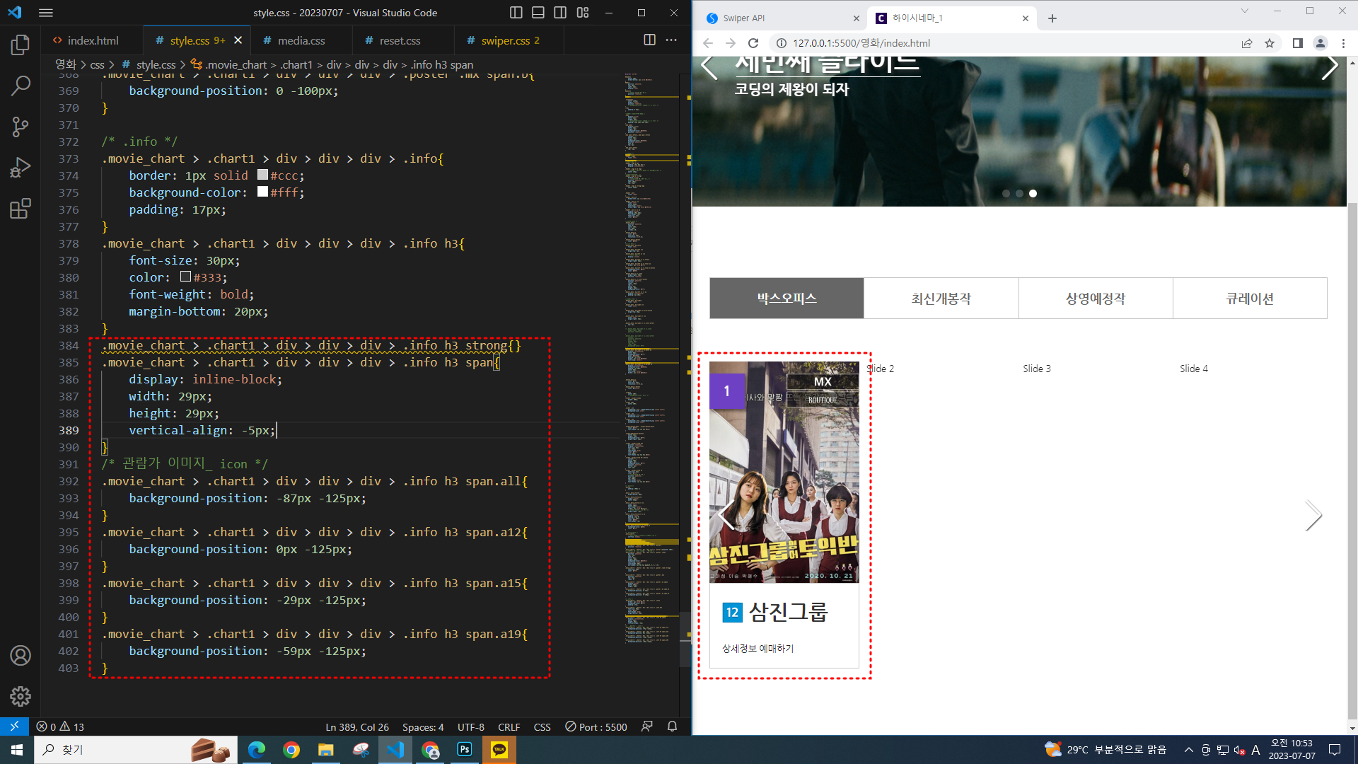Open the Manage settings gear icon
This screenshot has width=1358, height=764.
click(21, 696)
